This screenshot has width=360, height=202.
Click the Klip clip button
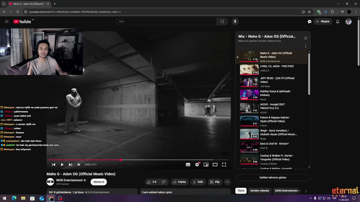pos(215,182)
